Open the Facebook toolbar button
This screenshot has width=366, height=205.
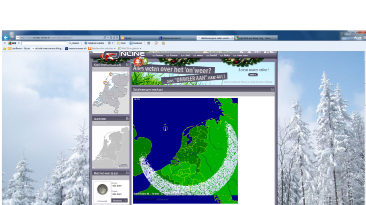(x=136, y=43)
